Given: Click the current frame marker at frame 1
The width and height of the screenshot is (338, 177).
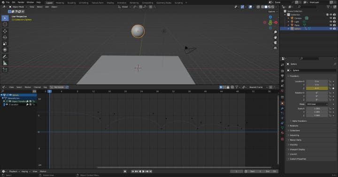Looking at the screenshot, I should (x=50, y=91).
